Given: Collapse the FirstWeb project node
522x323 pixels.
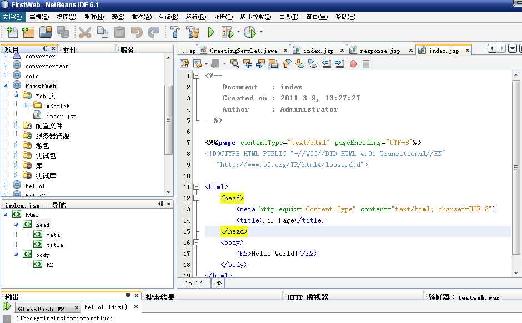Looking at the screenshot, I should pos(6,86).
